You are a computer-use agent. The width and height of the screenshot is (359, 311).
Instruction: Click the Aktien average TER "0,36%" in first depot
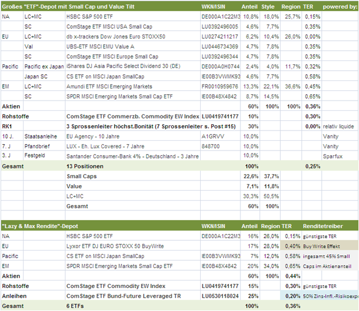(312, 106)
